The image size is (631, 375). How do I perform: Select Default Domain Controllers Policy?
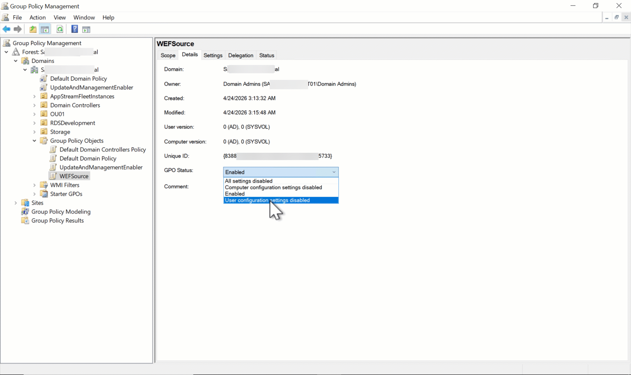[103, 150]
